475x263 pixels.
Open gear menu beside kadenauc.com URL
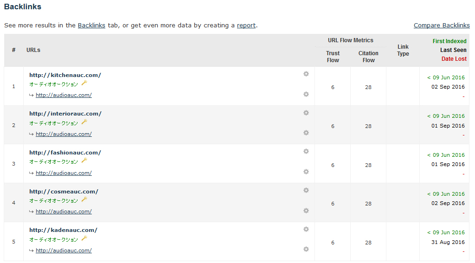(x=306, y=229)
